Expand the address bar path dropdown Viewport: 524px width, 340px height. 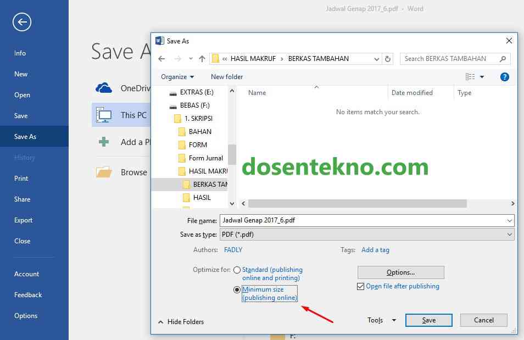tap(377, 59)
